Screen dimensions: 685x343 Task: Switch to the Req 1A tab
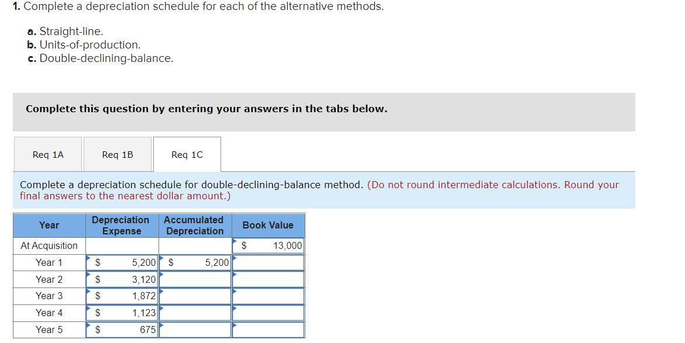click(x=47, y=154)
